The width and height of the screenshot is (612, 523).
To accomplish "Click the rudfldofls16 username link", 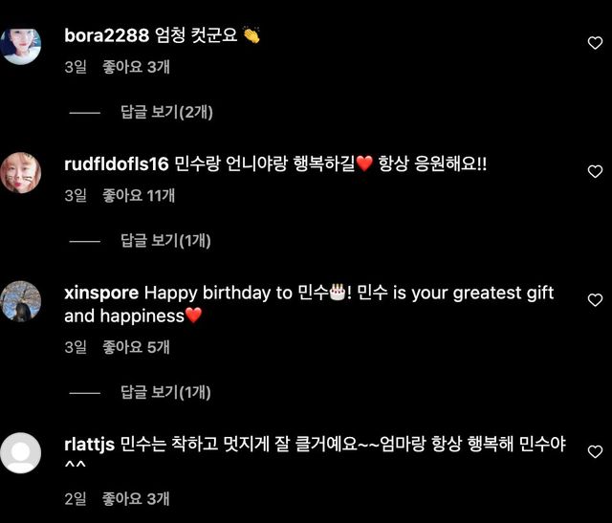I will (x=117, y=164).
